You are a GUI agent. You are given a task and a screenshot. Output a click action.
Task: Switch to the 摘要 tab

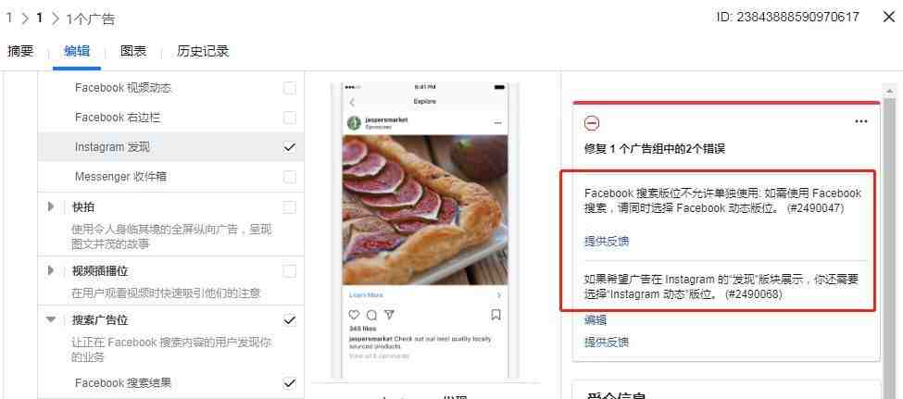pyautogui.click(x=20, y=51)
